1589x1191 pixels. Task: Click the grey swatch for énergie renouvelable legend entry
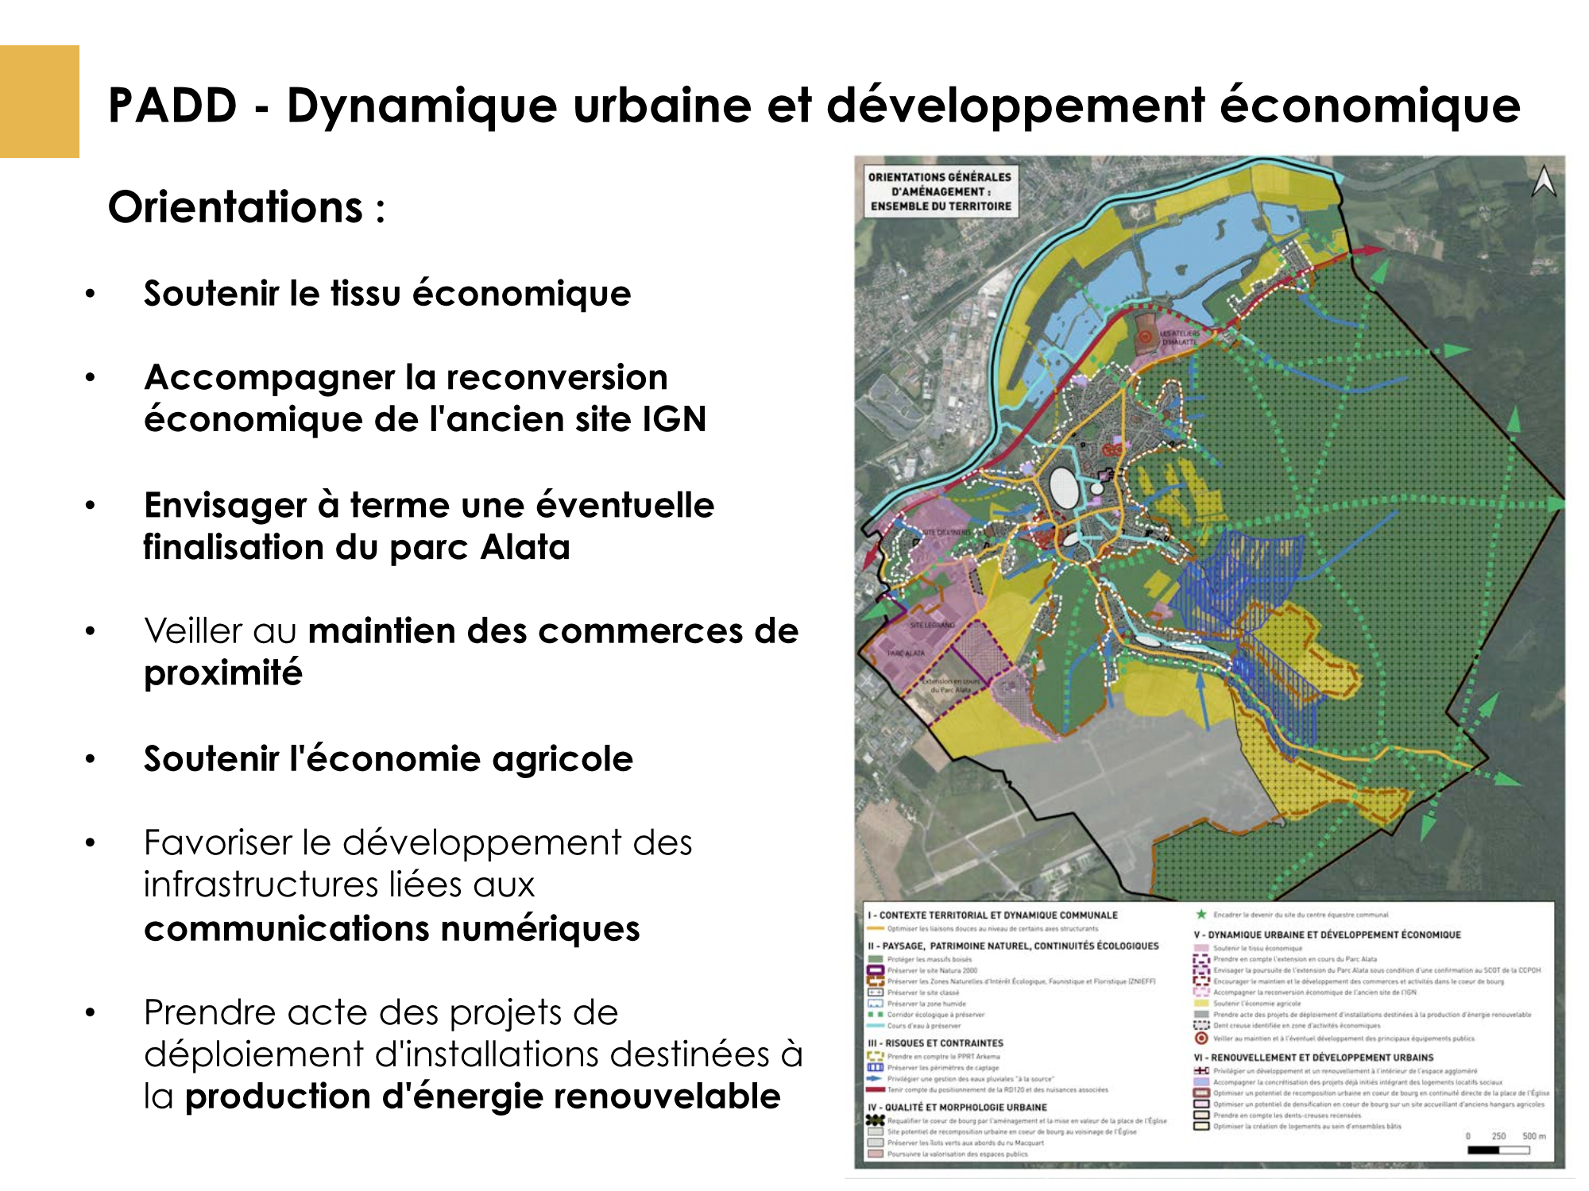[x=1201, y=1014]
